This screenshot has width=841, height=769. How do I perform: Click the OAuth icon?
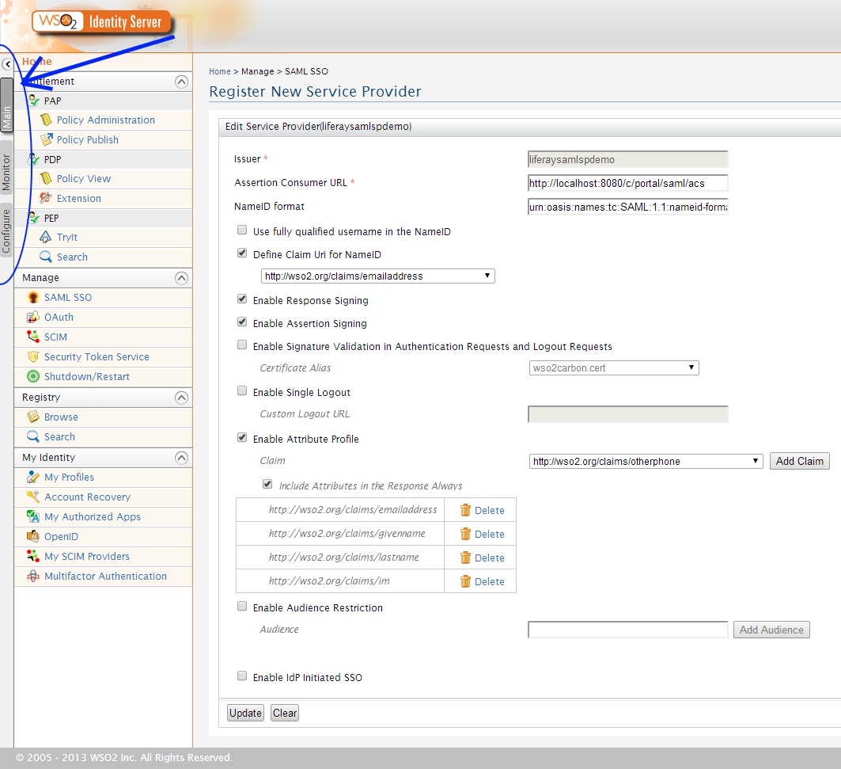tap(33, 317)
